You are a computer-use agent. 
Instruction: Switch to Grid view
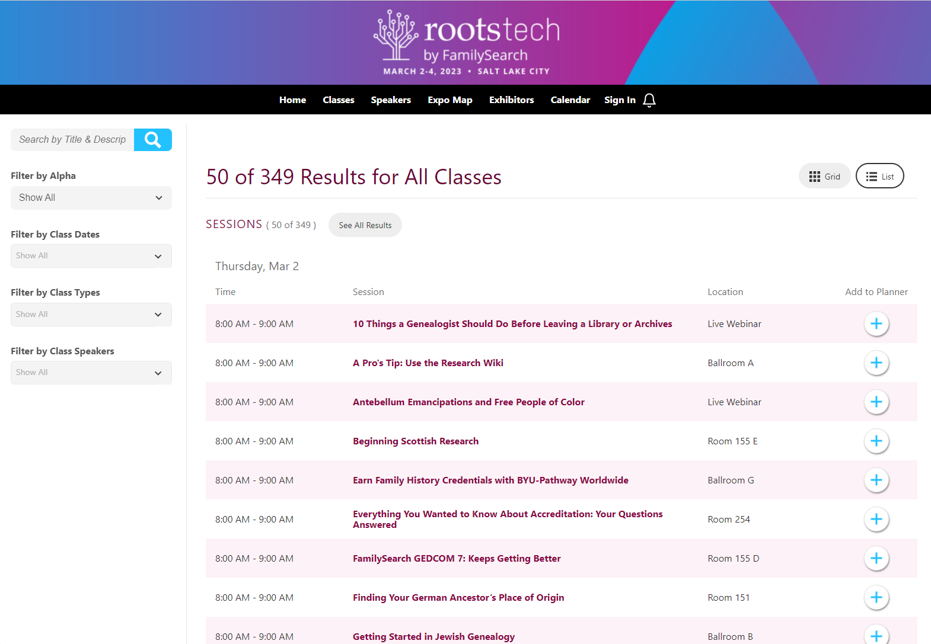click(825, 176)
